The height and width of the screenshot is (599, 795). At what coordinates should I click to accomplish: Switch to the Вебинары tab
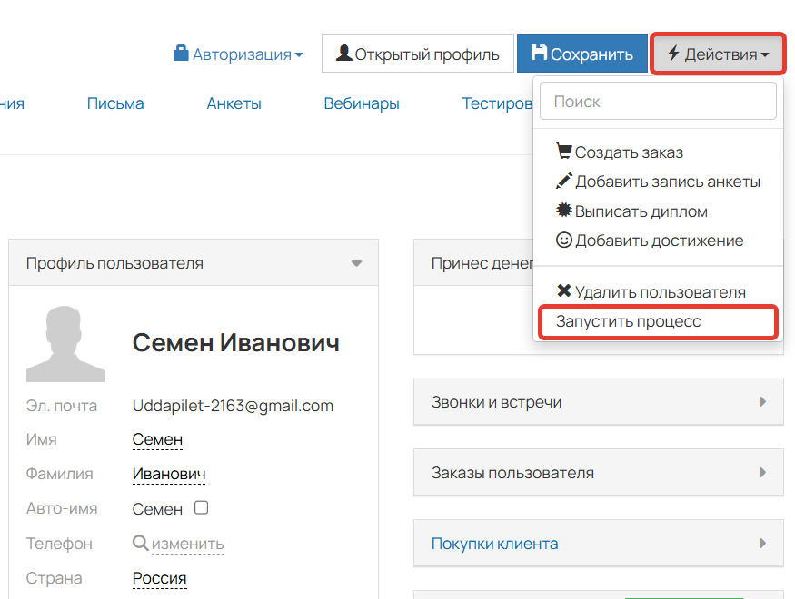(361, 103)
